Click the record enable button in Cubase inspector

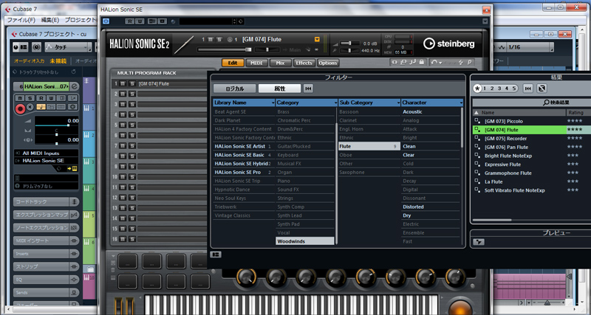pos(21,108)
